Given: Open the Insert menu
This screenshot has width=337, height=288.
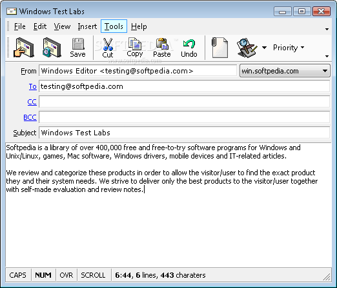Looking at the screenshot, I should [87, 26].
